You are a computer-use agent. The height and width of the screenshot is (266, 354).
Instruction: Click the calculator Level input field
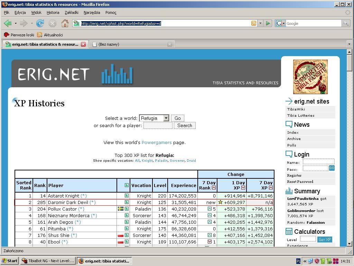[x=308, y=239]
